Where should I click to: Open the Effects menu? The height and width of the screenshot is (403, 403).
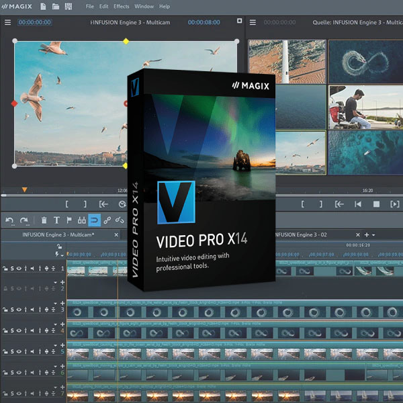click(x=122, y=7)
